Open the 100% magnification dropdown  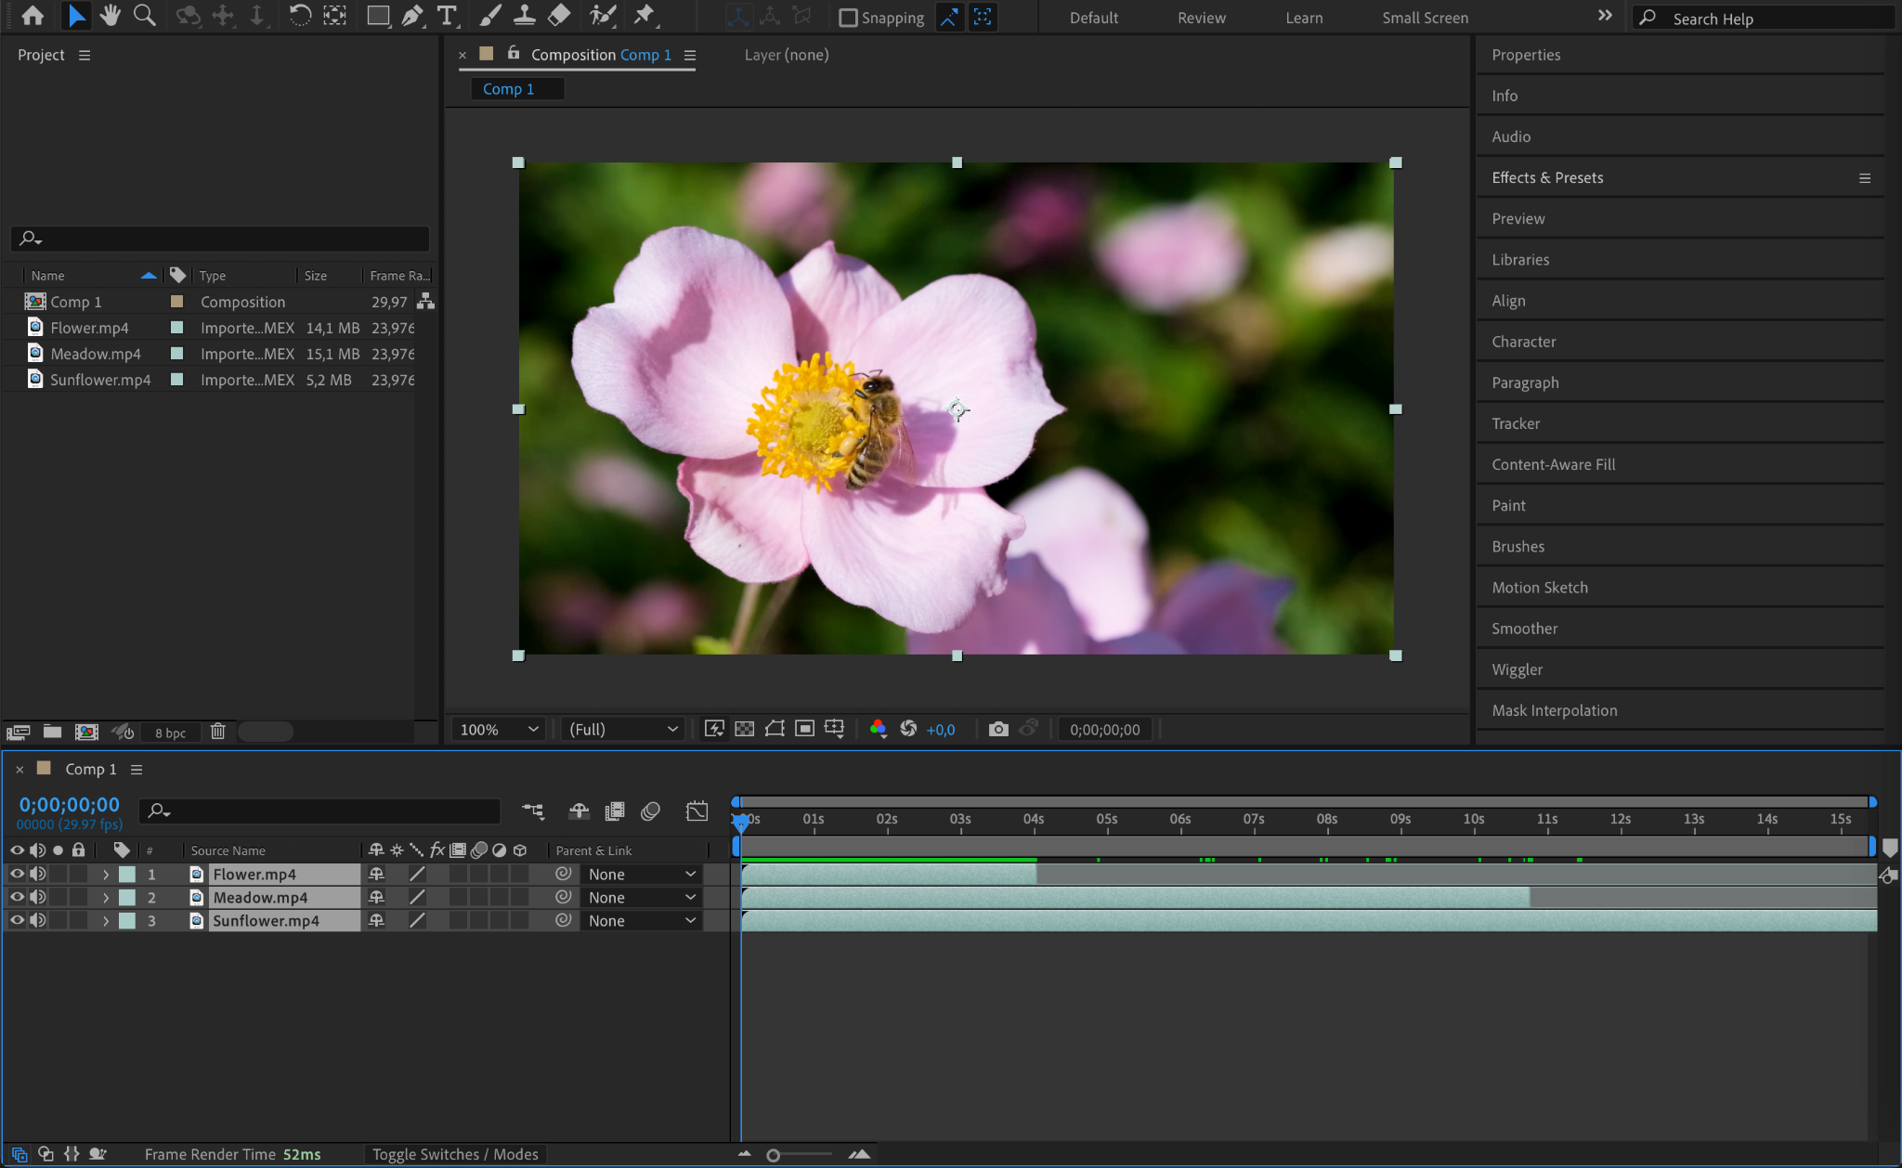pos(500,730)
